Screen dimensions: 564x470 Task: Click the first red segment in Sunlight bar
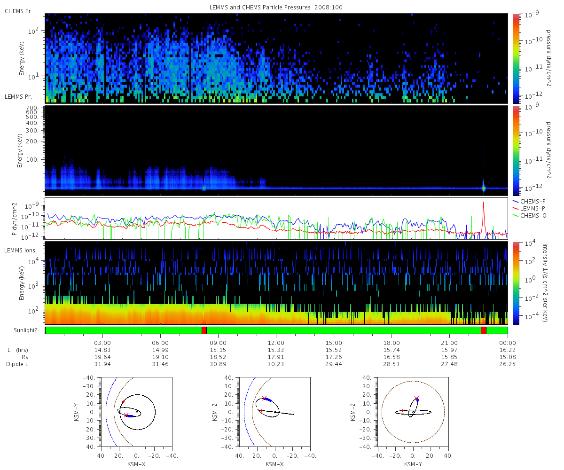[204, 330]
